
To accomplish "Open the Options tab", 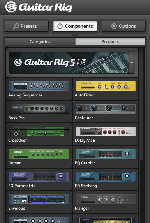I will click(x=124, y=26).
